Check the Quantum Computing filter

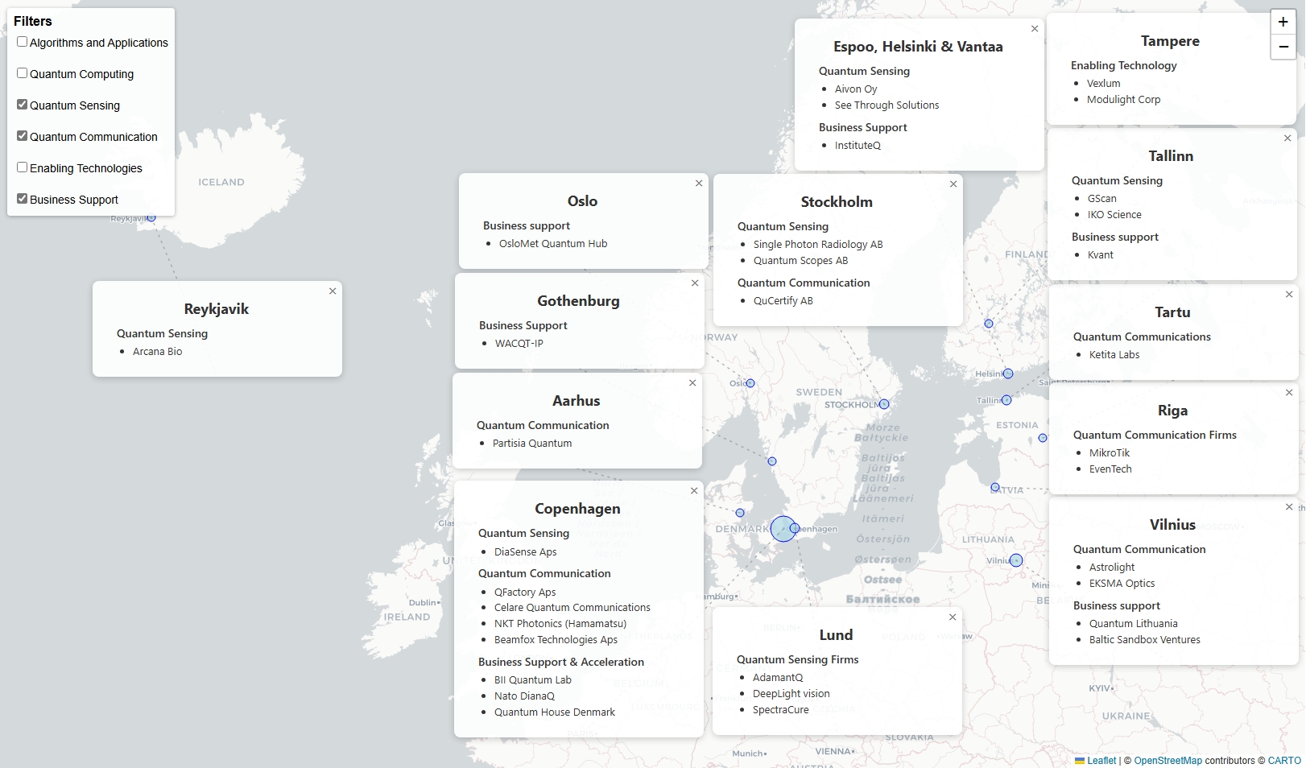pos(23,73)
